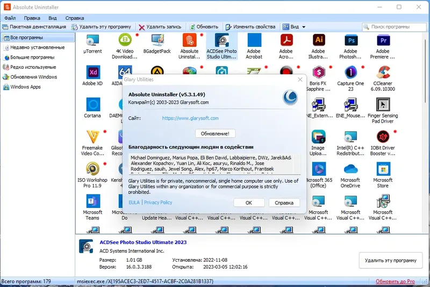430x287 pixels.
Task: Select the Microsoft Teams icon
Action: tap(92, 201)
